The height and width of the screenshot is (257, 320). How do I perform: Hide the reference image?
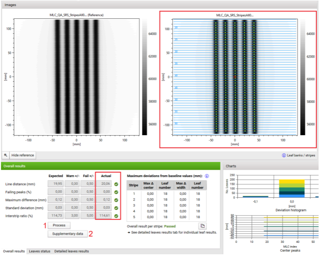23,155
